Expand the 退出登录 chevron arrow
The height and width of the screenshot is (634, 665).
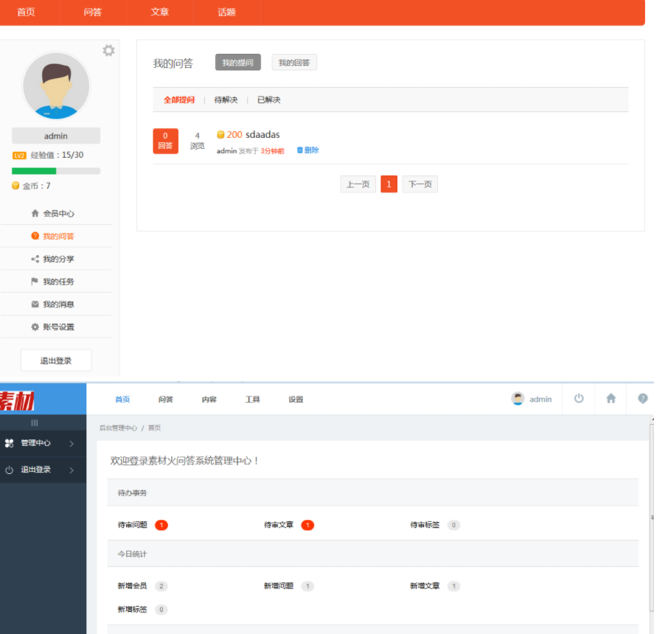click(72, 470)
